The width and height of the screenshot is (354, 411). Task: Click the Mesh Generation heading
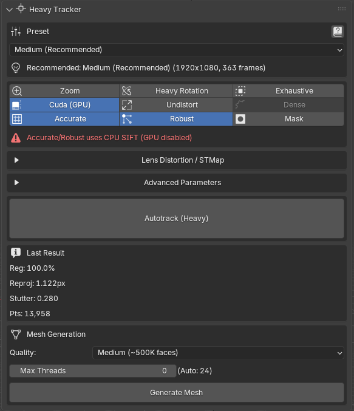pos(56,335)
